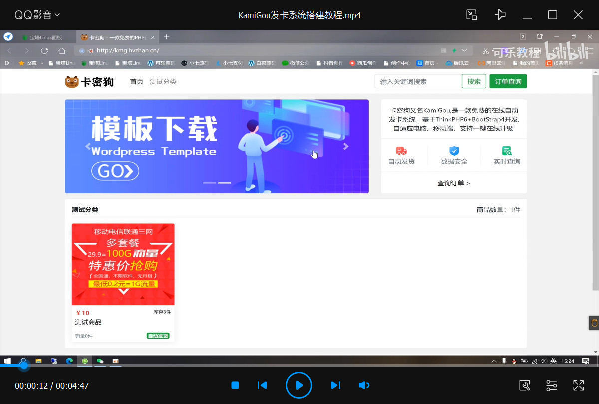Open the 抖音创作 bookmark
Screen dimensions: 599x404
329,63
